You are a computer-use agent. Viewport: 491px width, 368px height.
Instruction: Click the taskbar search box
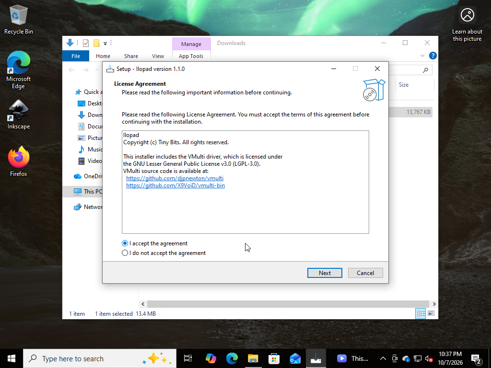pos(100,358)
